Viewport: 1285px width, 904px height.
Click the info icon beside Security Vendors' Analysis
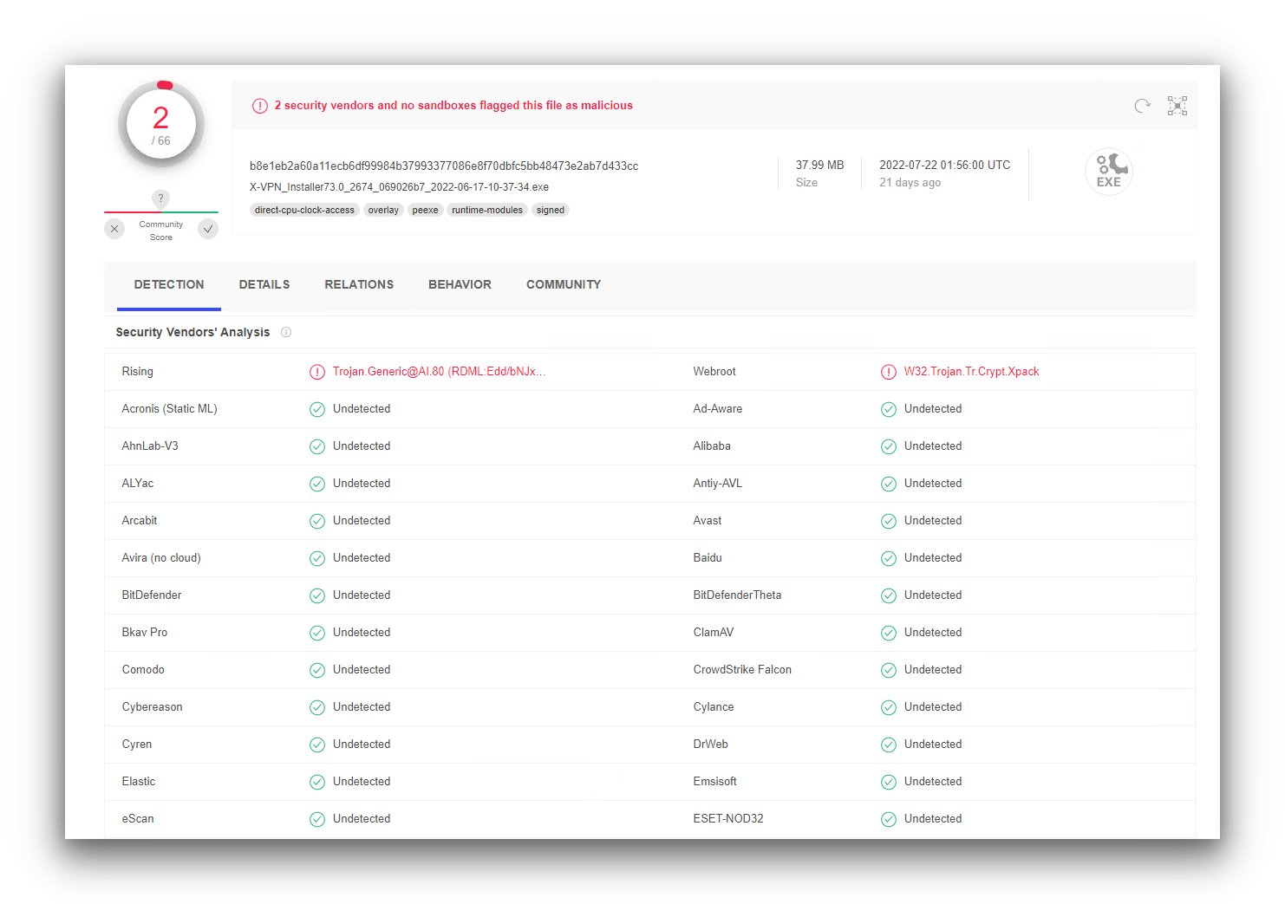tap(286, 332)
